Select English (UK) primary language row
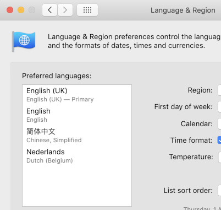The width and height of the screenshot is (221, 210). tap(77, 95)
